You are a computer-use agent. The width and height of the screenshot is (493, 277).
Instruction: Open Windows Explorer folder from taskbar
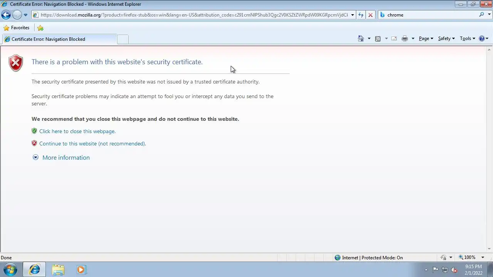click(x=58, y=270)
